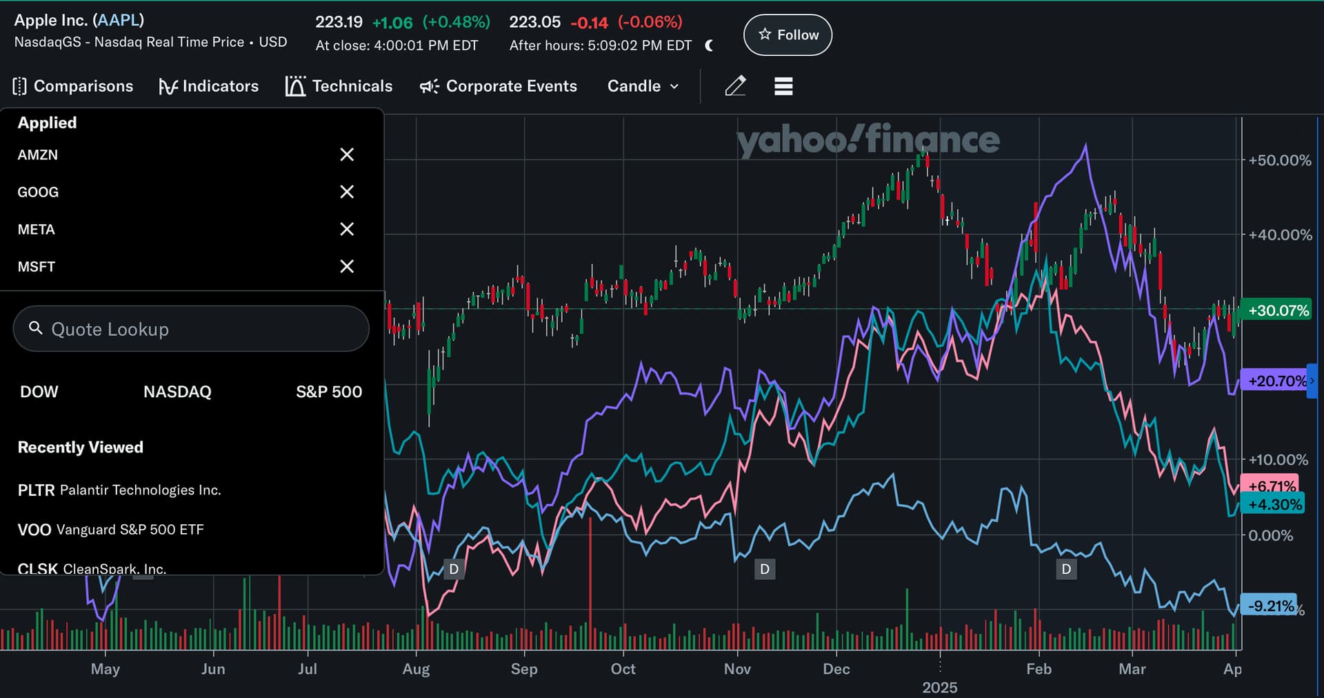
Task: Click the AAPL ticker symbol in the title
Action: (x=118, y=20)
